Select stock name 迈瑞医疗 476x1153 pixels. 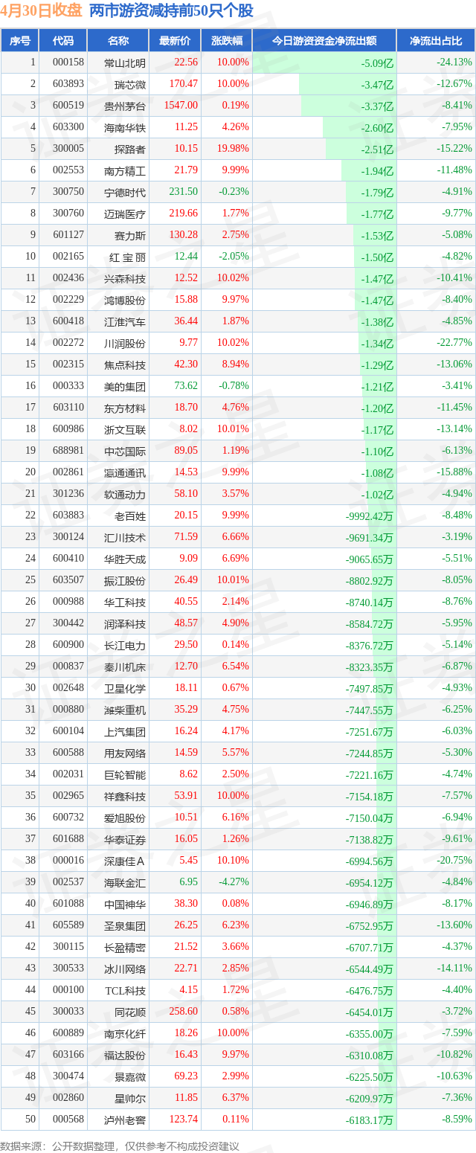[126, 213]
